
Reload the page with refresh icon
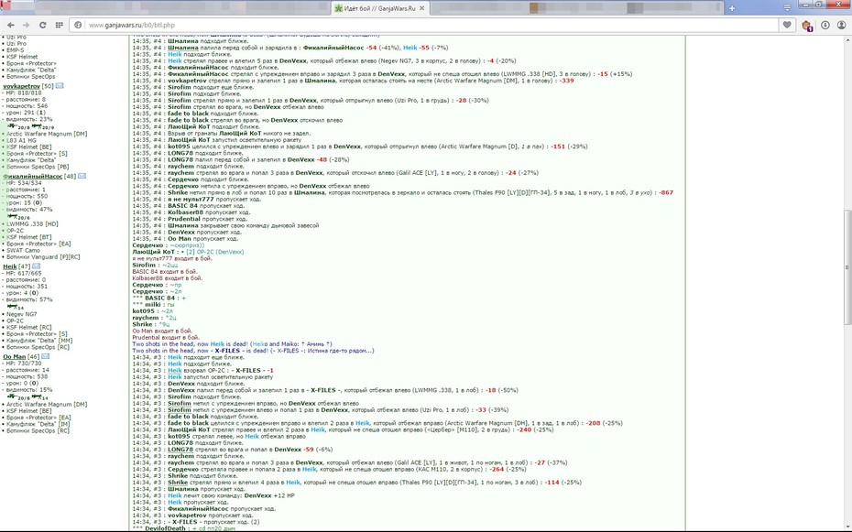pyautogui.click(x=42, y=25)
